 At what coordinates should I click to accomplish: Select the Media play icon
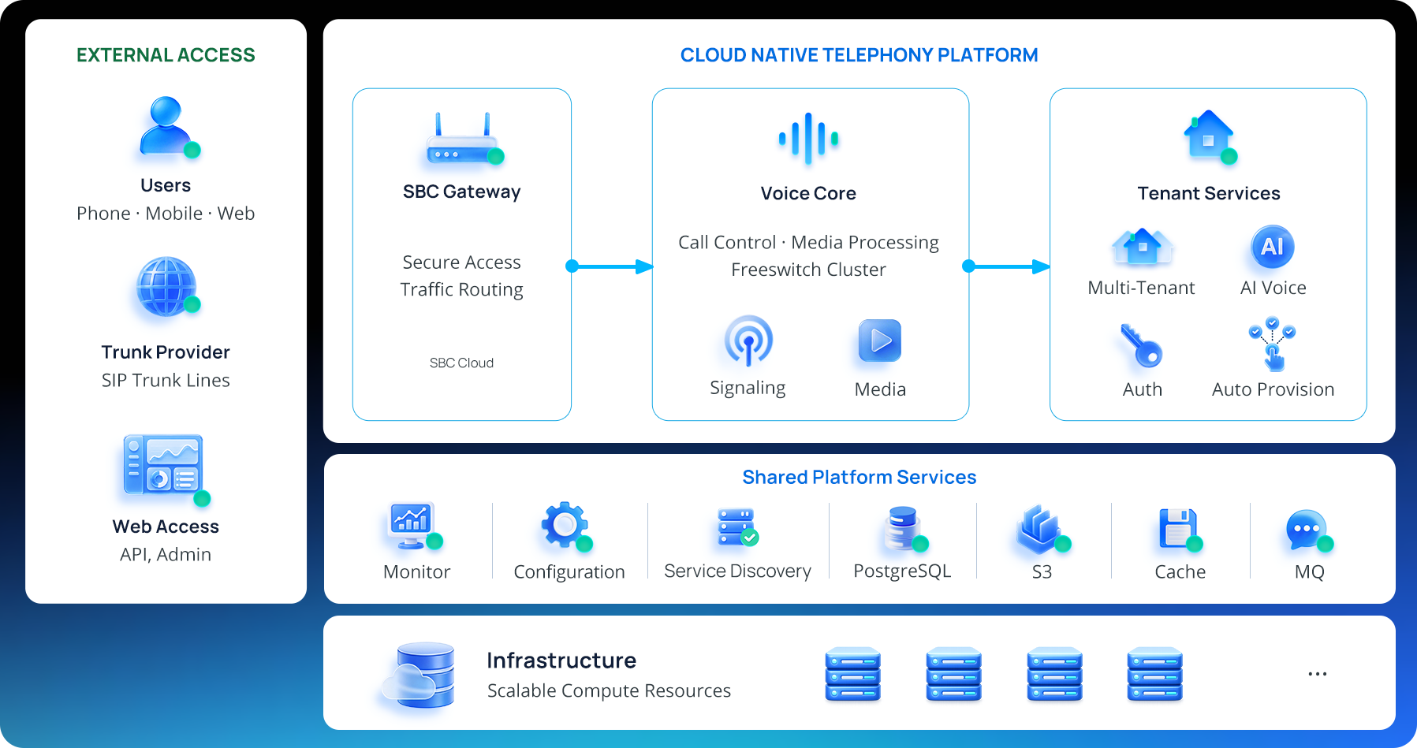click(x=880, y=341)
